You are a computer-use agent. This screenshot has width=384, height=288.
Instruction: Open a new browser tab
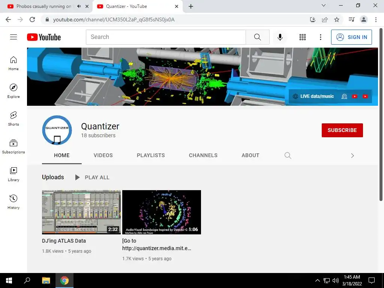[191, 6]
